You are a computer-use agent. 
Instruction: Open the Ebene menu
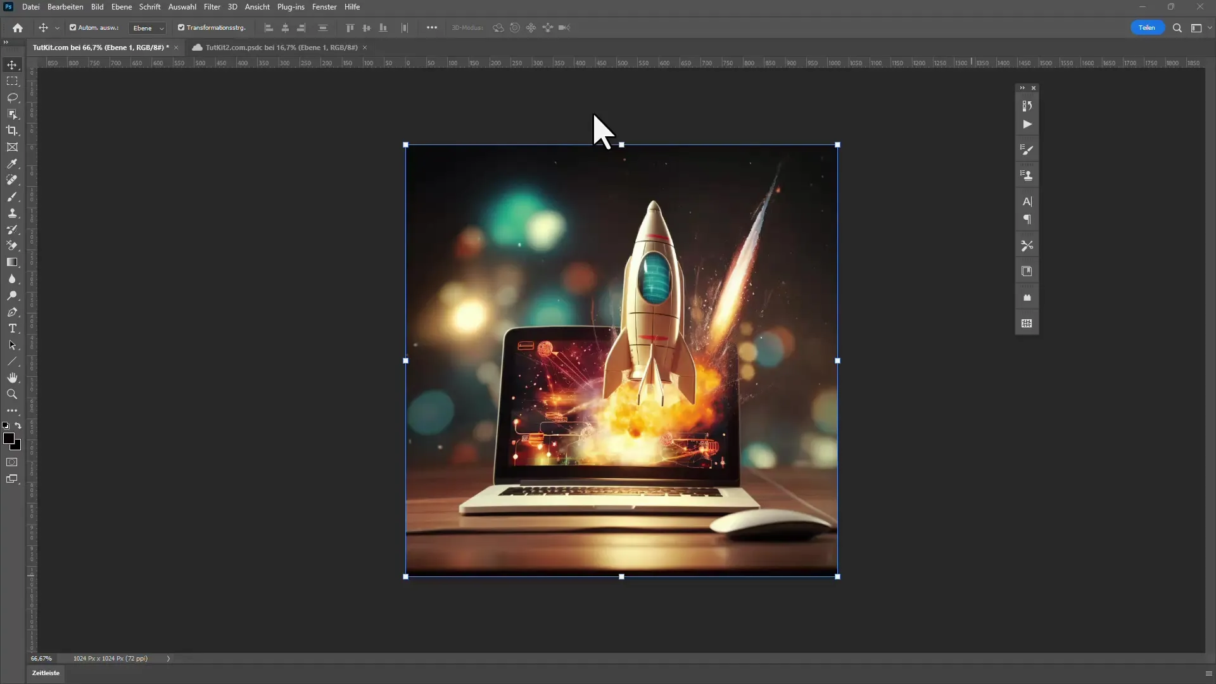122,7
